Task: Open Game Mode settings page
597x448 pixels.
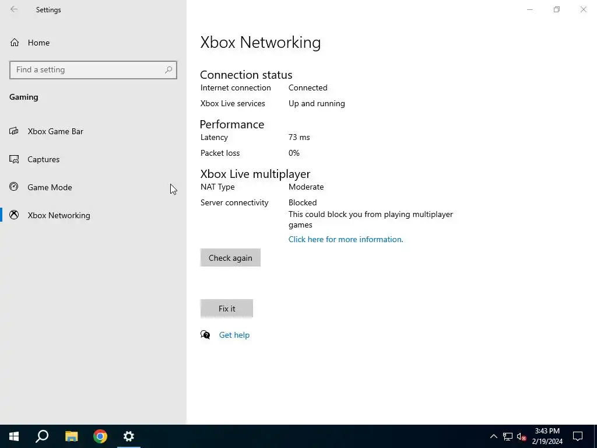Action: coord(93,187)
